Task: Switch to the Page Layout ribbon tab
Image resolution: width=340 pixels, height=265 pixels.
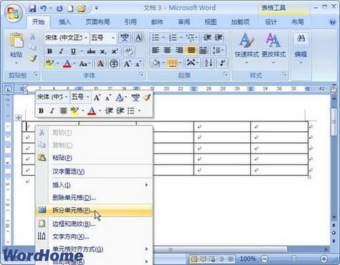Action: (x=98, y=22)
